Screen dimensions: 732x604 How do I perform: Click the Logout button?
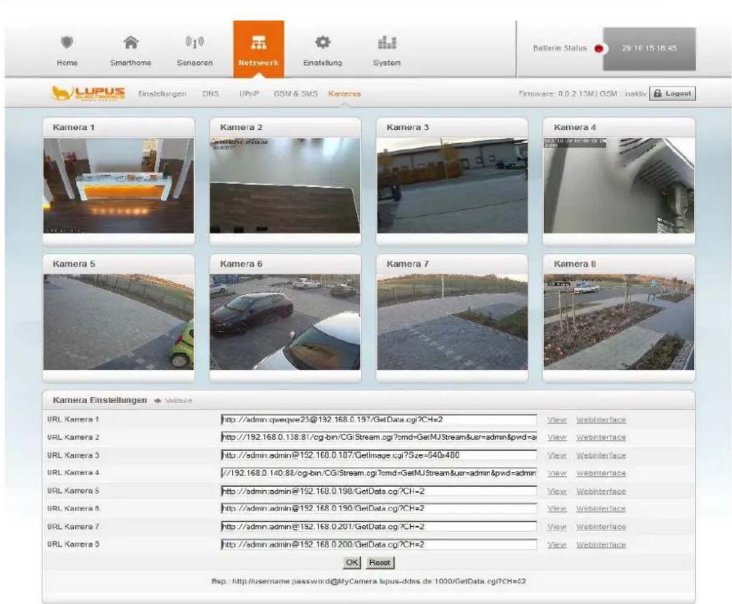pos(673,94)
